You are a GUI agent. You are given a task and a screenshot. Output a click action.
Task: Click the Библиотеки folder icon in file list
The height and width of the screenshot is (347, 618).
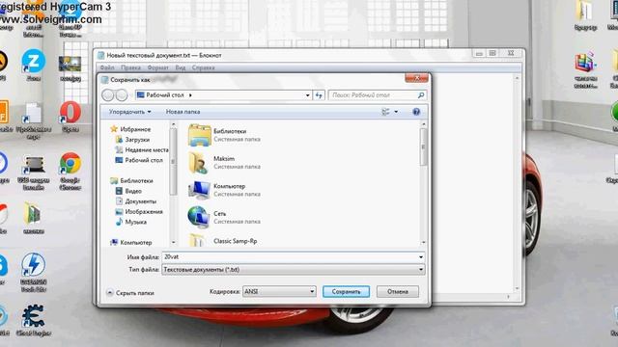199,135
